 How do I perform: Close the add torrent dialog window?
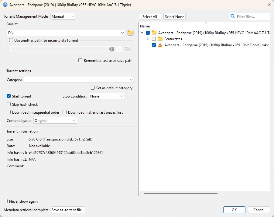[x=269, y=5]
